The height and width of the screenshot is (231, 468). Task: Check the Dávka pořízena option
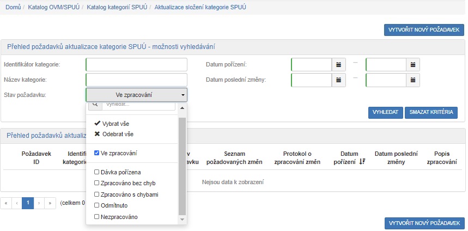(97, 172)
